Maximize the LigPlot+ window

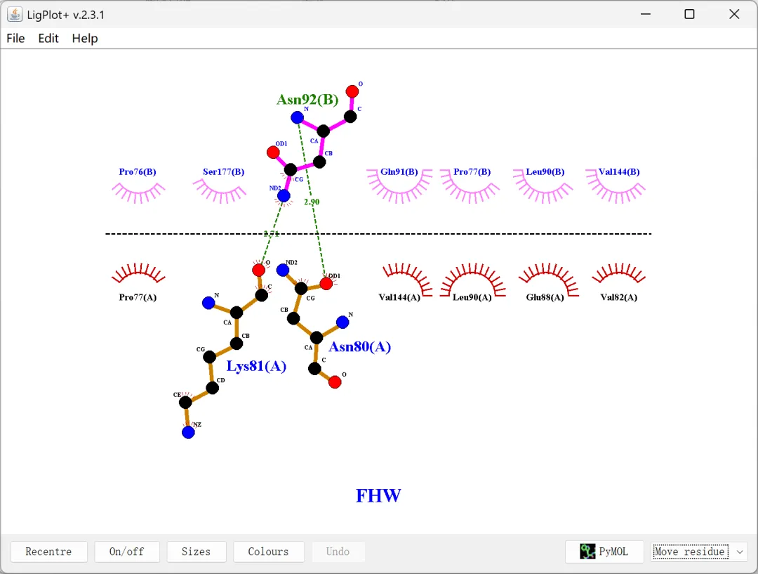point(690,15)
